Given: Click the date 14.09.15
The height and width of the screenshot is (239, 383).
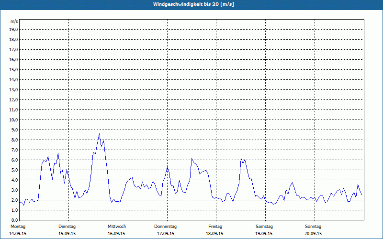Looking at the screenshot, I should (x=18, y=234).
